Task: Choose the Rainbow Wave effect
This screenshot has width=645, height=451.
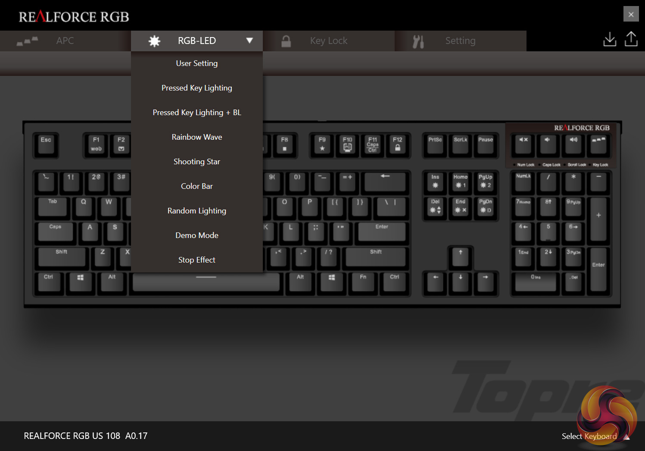Action: click(197, 137)
